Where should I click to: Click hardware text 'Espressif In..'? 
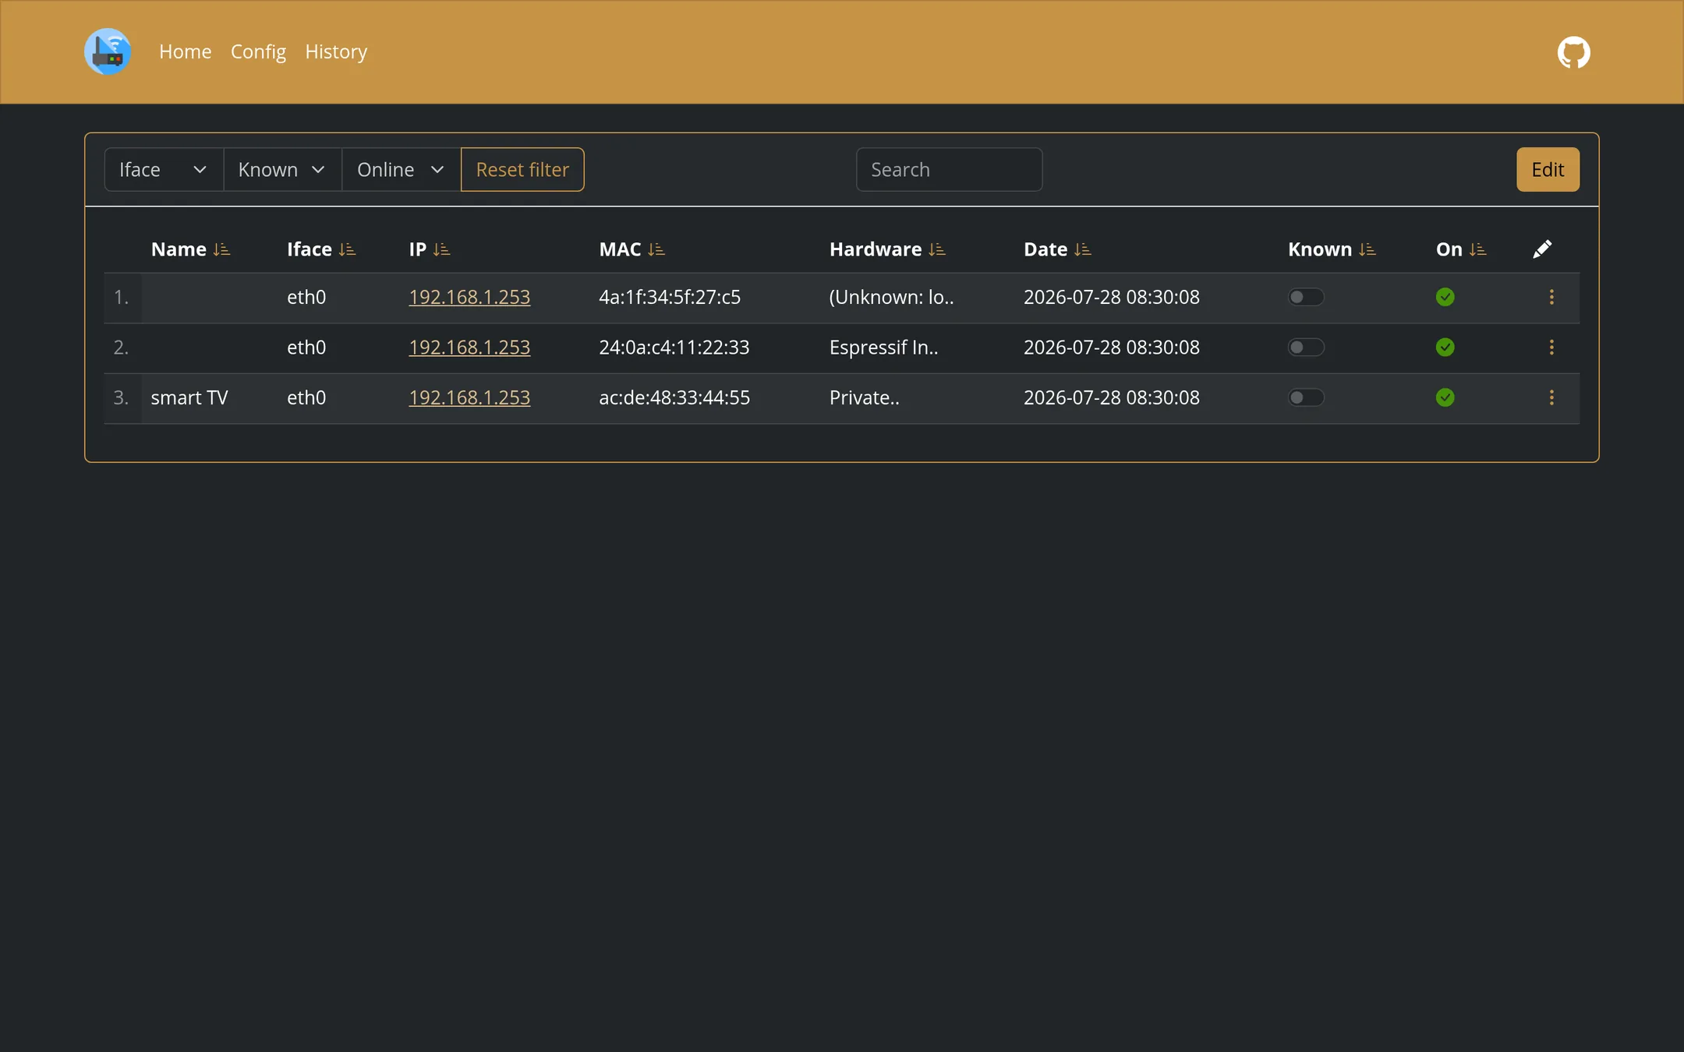click(x=883, y=347)
